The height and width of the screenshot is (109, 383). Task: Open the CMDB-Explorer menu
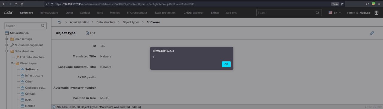pyautogui.click(x=193, y=13)
